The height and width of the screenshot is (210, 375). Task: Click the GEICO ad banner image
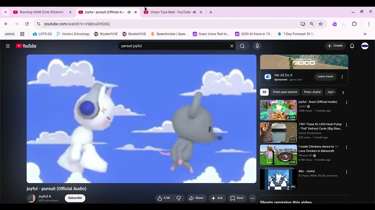point(304,62)
